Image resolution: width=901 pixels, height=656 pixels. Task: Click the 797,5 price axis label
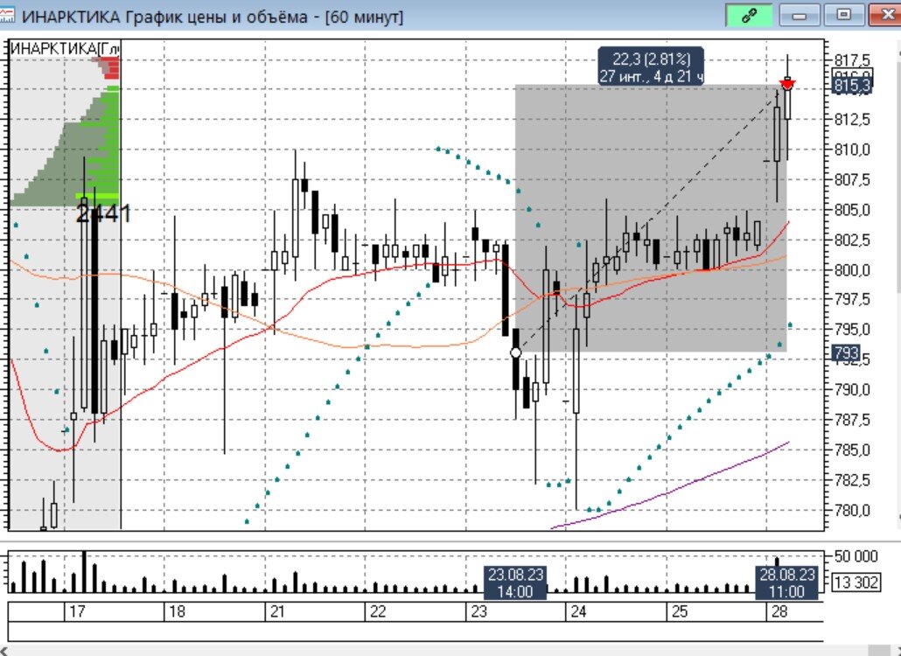852,300
